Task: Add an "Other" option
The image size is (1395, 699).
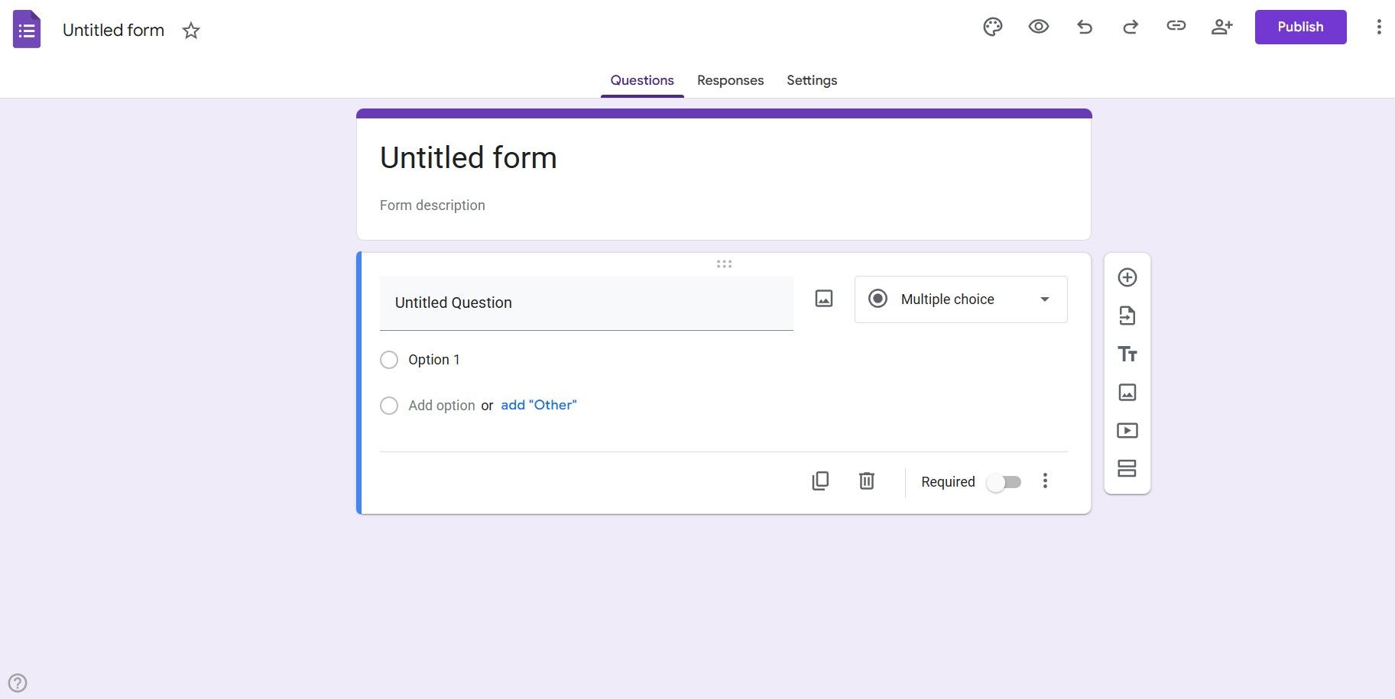Action: pyautogui.click(x=538, y=405)
